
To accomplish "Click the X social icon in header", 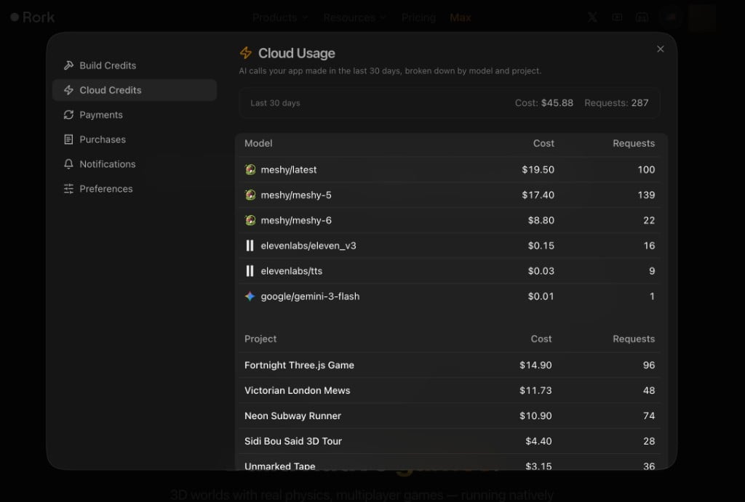I will click(592, 17).
